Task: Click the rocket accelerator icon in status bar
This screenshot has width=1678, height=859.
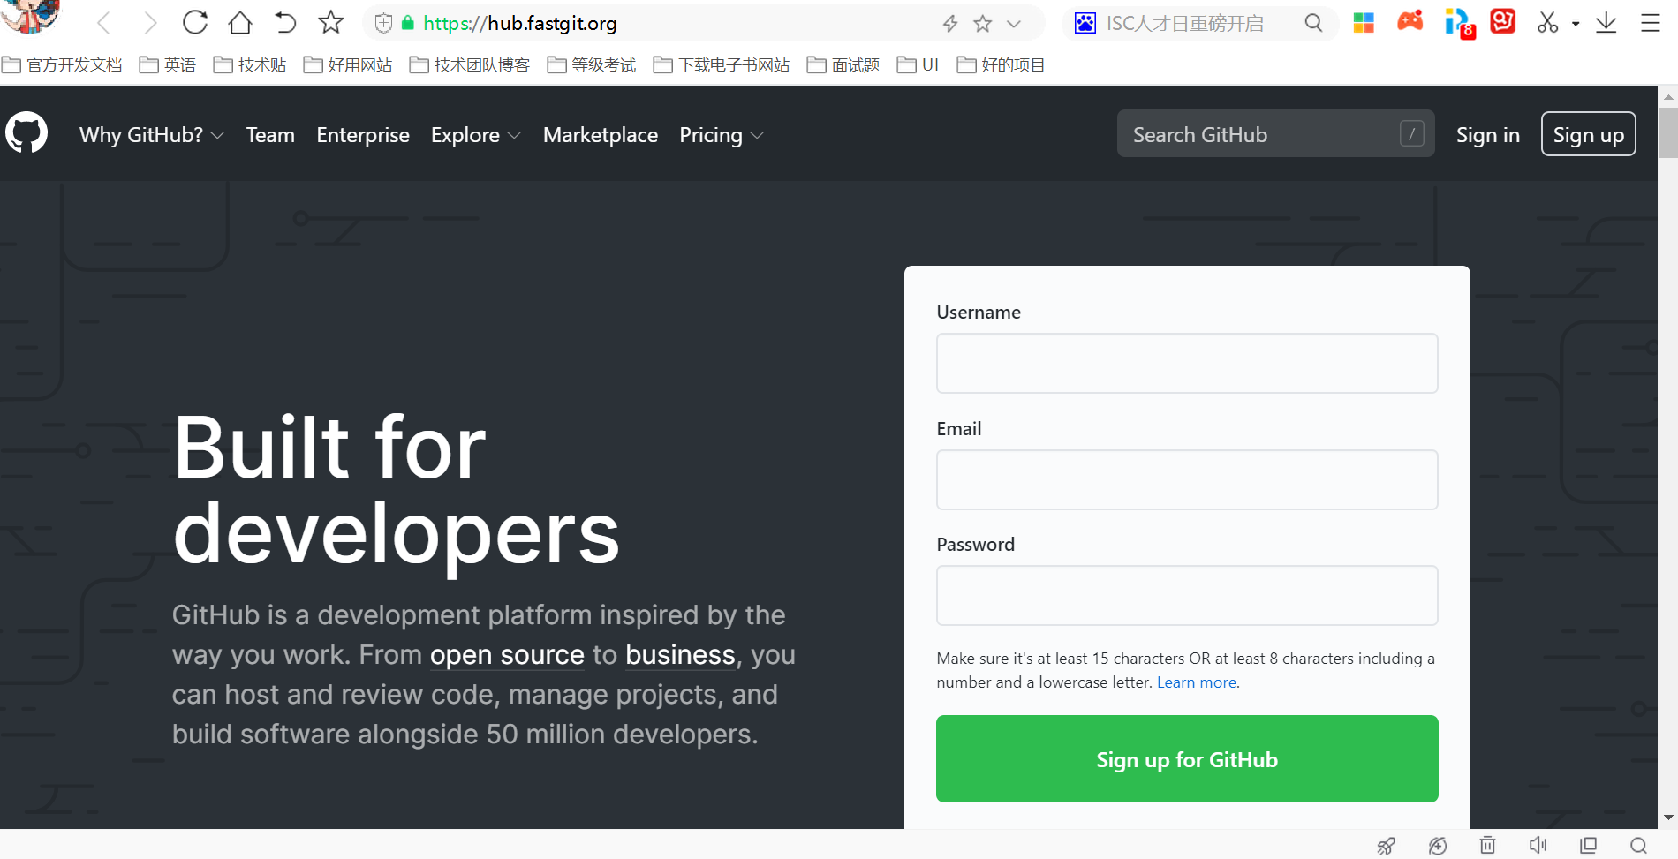Action: (x=1387, y=846)
